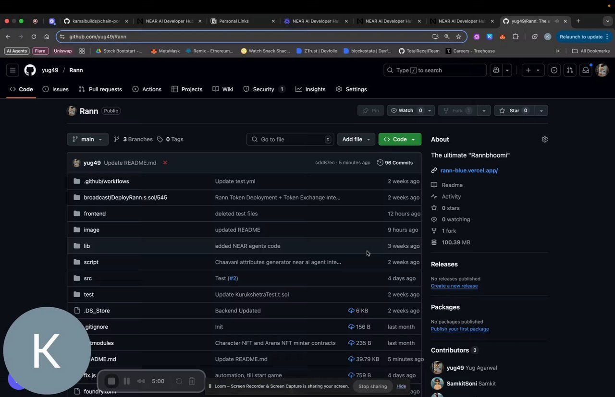Open the Security repository tab
The height and width of the screenshot is (397, 615).
pos(264,89)
